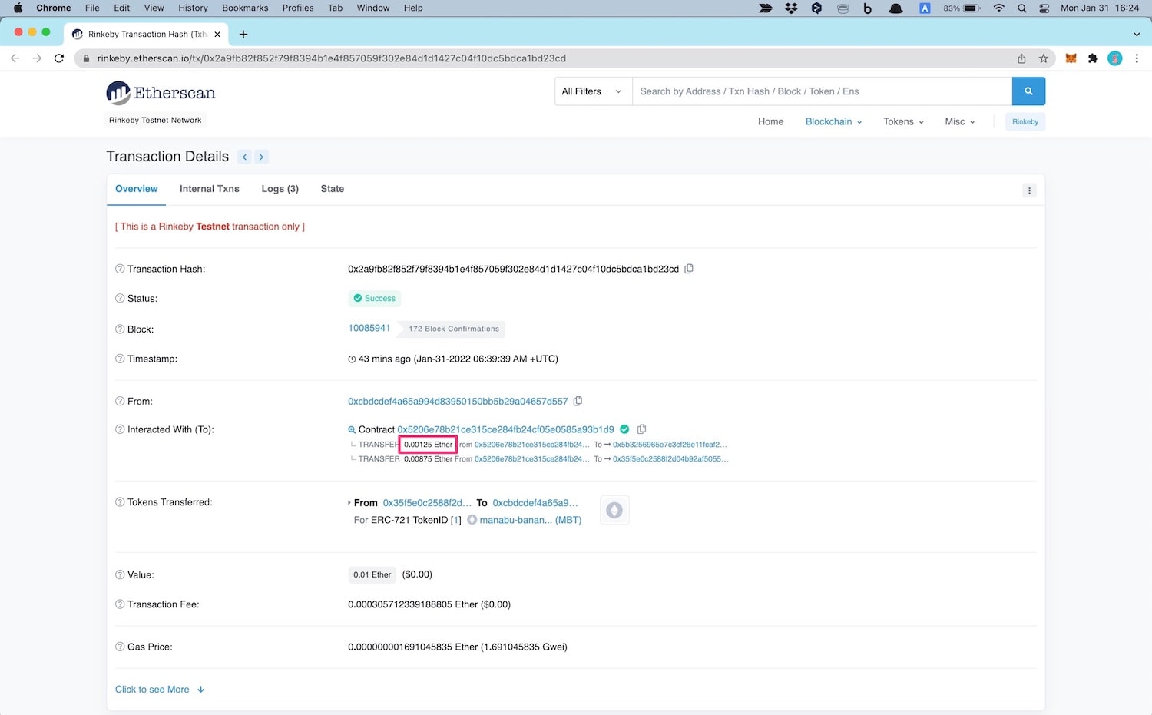Copy the transaction hash to clipboard

point(689,269)
